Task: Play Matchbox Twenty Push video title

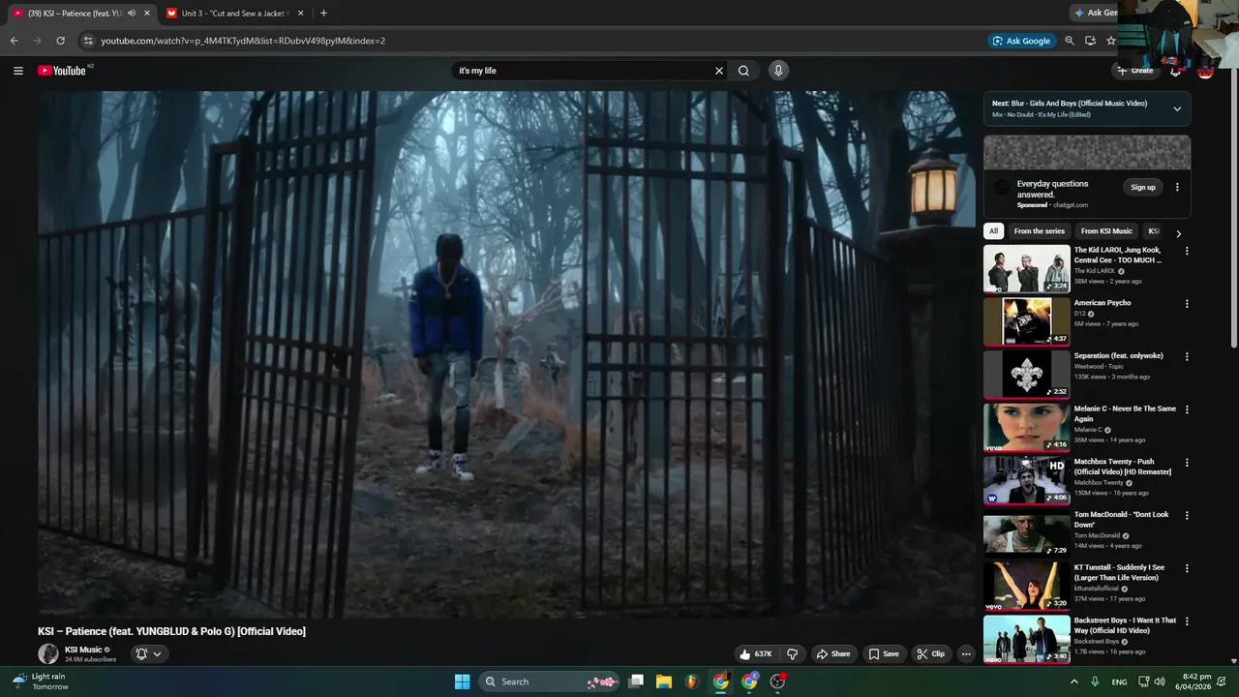Action: coord(1123,467)
